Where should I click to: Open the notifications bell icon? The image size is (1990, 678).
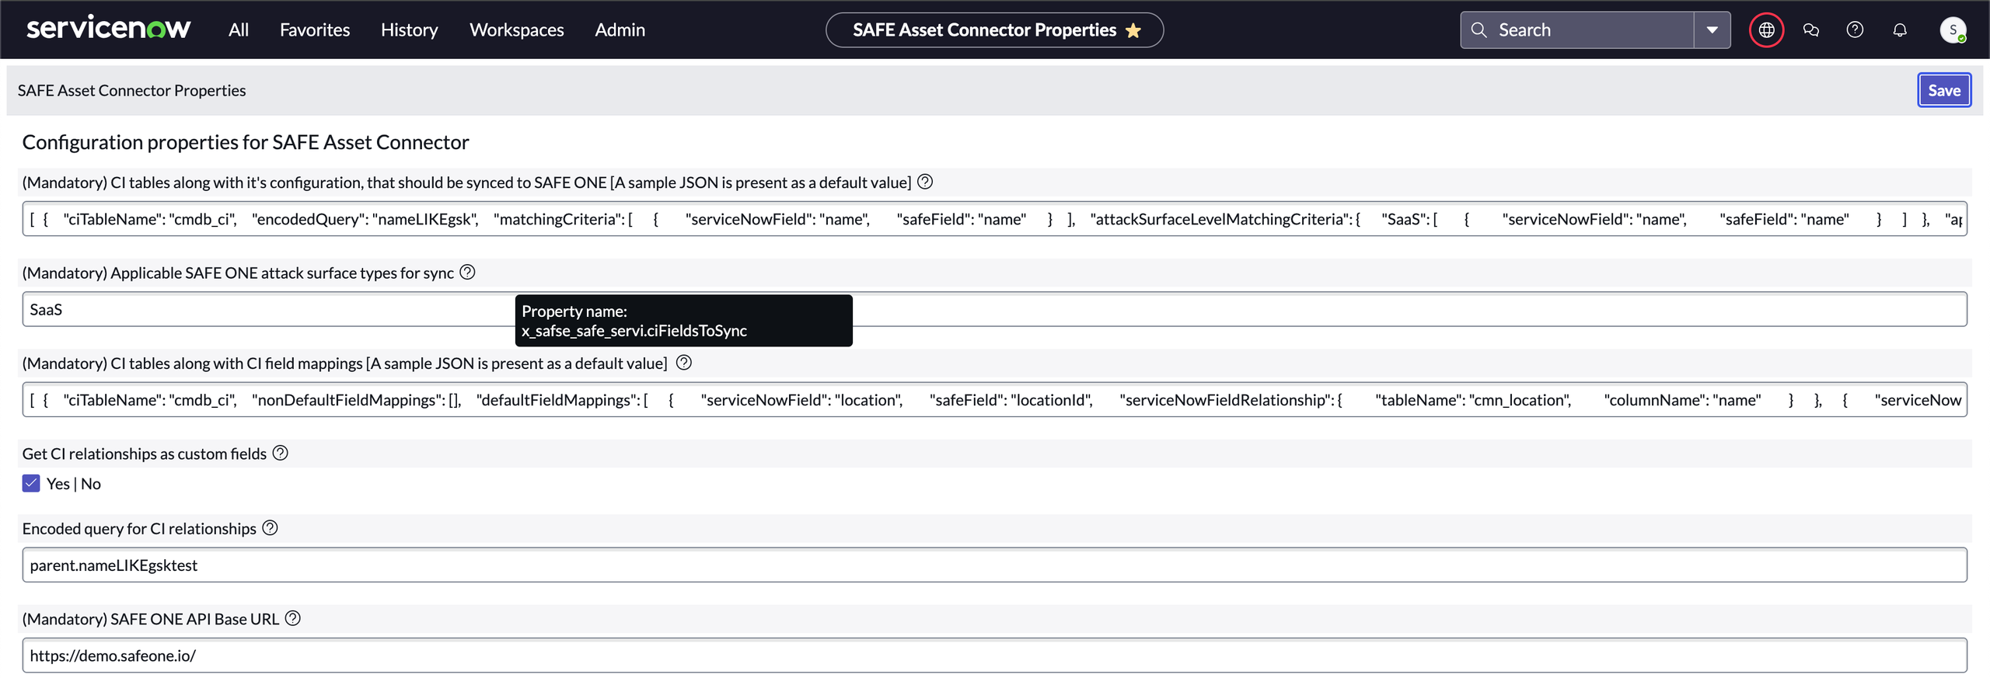[1900, 30]
